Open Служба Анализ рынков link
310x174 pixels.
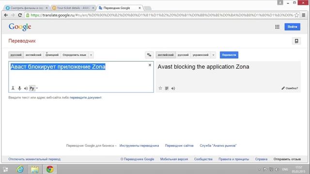(218, 145)
